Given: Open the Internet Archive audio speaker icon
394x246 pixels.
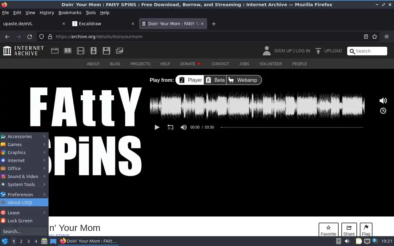Looking at the screenshot, I should [94, 51].
